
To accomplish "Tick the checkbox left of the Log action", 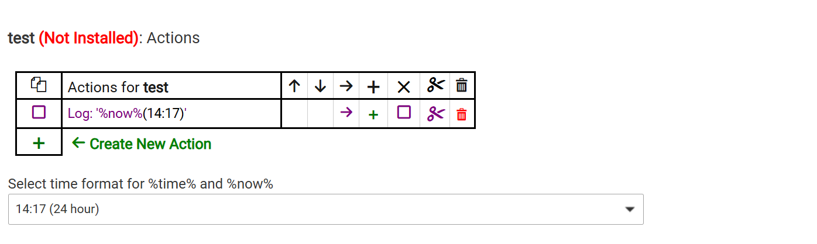I will pos(39,112).
